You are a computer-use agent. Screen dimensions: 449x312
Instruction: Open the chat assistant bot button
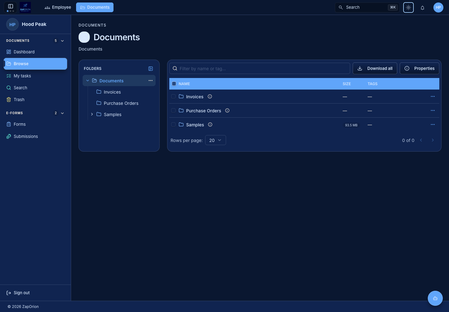435,298
